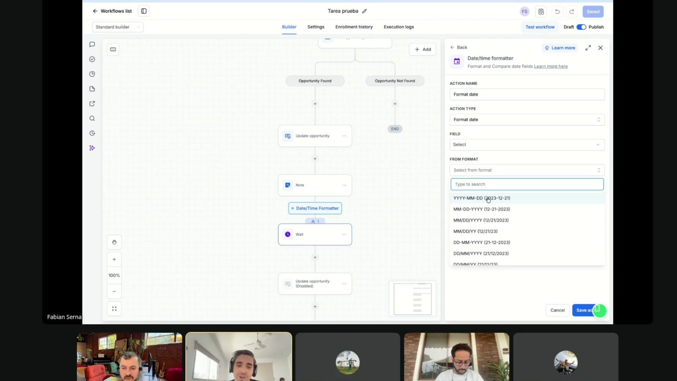Open the notes icon beside FS avatar
Viewport: 677px width, 381px height.
(541, 11)
